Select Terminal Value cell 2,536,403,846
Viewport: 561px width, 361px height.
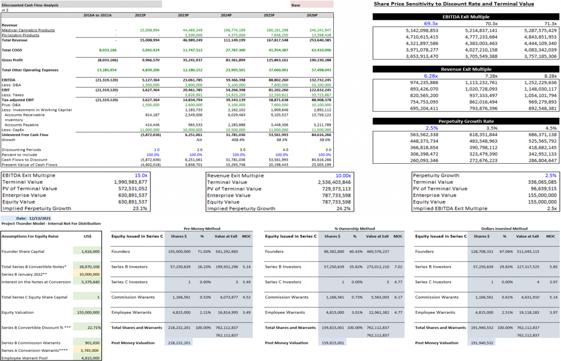334,182
